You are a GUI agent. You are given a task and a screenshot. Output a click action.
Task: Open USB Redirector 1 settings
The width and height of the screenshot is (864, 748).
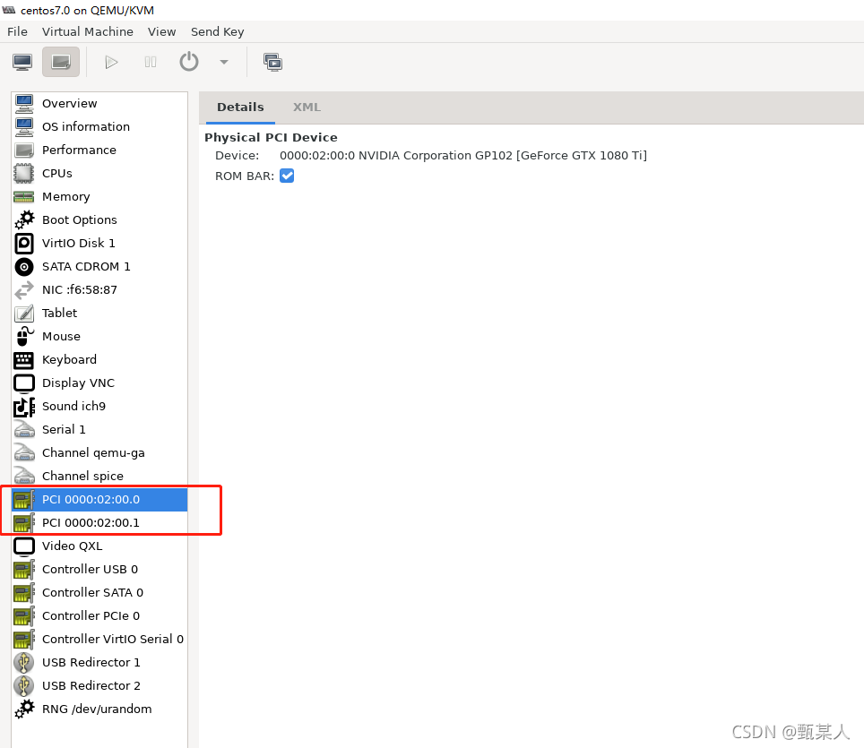click(91, 662)
